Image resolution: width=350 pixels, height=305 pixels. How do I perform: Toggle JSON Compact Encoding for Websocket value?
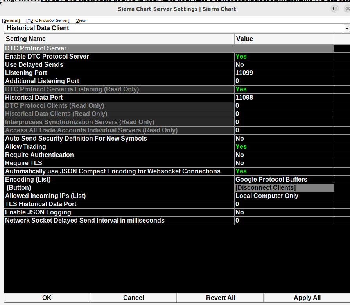pos(284,171)
